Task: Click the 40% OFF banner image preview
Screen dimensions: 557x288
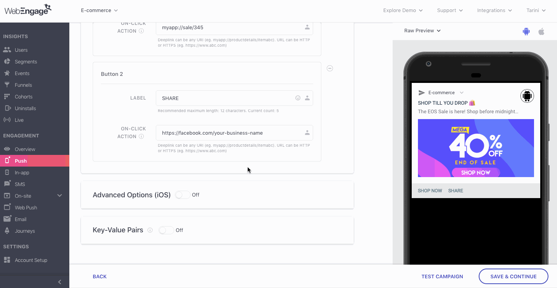Action: coord(476,148)
